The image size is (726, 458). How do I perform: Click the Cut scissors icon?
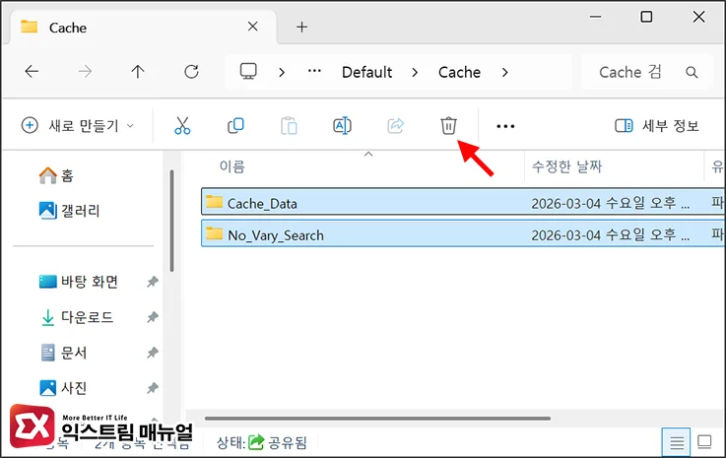[x=182, y=125]
